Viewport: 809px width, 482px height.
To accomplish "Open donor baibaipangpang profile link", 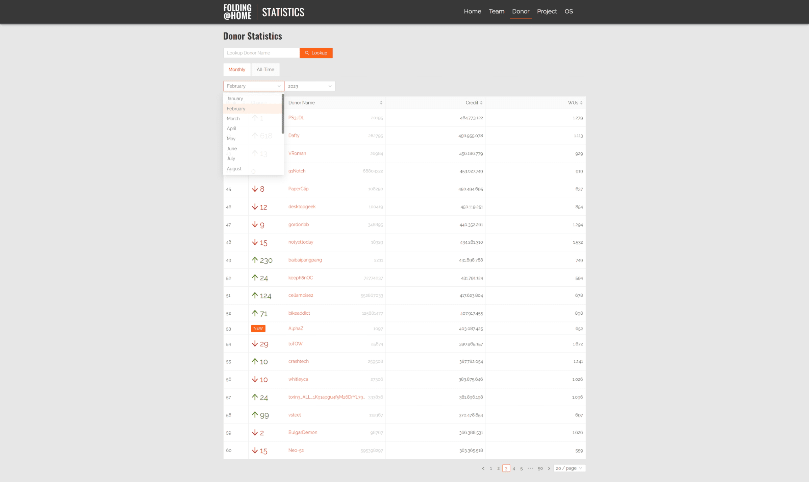I will coord(305,260).
